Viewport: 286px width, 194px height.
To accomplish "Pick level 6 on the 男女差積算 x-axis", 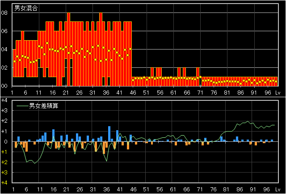I will click(26, 190).
